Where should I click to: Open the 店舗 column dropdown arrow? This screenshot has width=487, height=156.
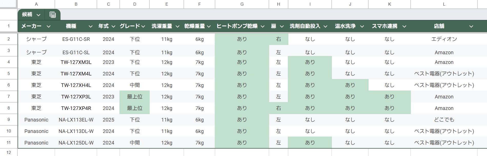[x=471, y=26]
